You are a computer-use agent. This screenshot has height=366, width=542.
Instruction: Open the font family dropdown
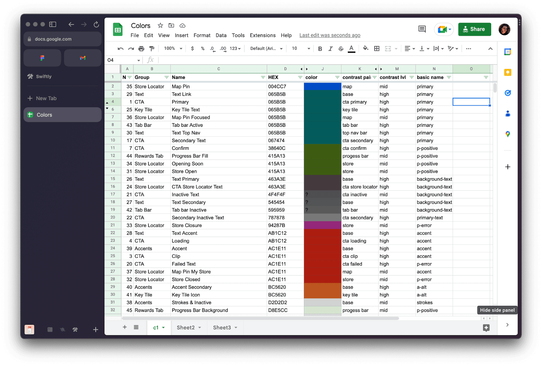click(266, 49)
